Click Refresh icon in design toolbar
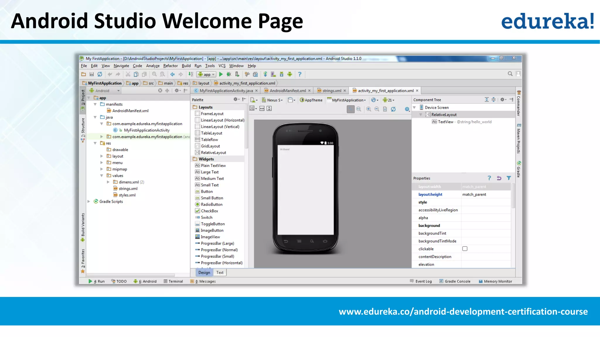The width and height of the screenshot is (600, 337). click(x=393, y=109)
